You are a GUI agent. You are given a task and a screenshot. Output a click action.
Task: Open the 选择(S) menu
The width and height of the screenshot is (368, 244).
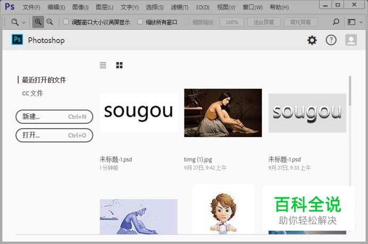pos(154,7)
